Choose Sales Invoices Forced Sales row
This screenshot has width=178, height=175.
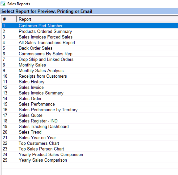(x=45, y=37)
